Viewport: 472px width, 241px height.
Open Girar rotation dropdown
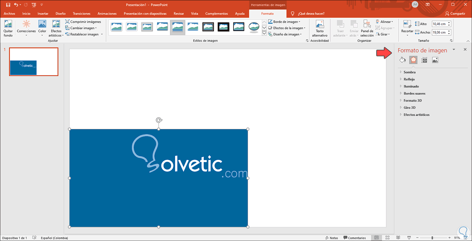coord(383,34)
